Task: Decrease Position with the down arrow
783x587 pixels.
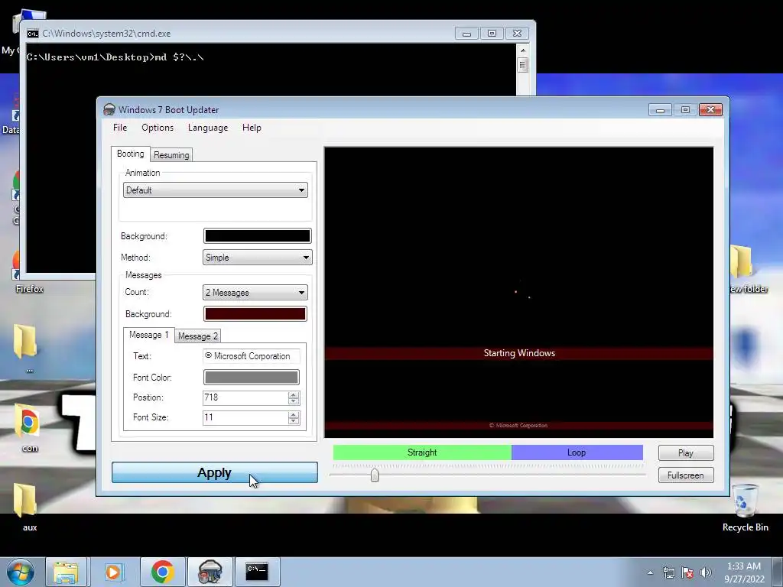Action: (x=294, y=401)
